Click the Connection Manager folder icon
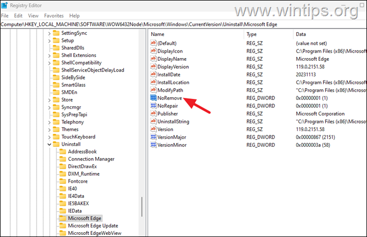 tap(63, 159)
